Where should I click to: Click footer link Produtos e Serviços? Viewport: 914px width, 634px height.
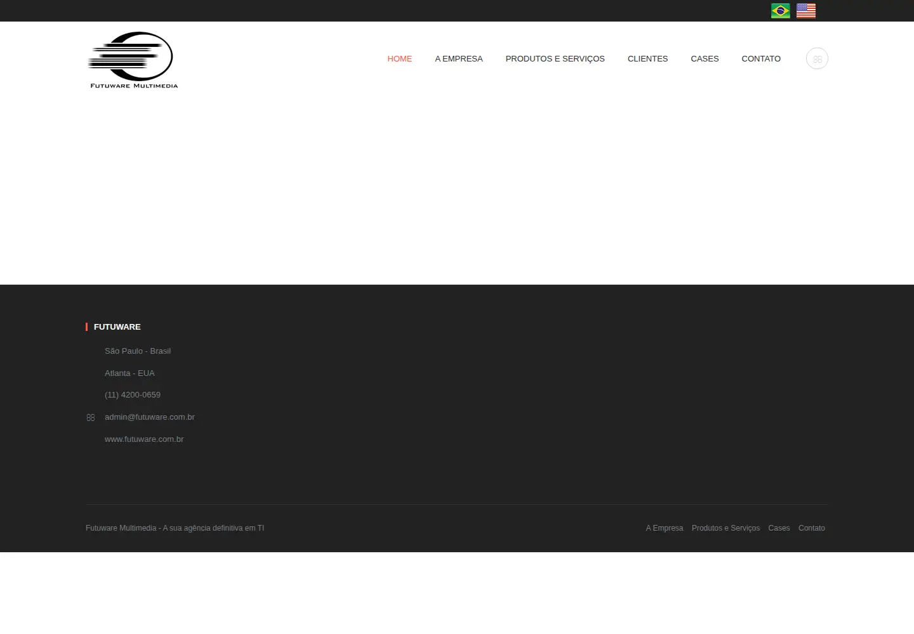[725, 528]
